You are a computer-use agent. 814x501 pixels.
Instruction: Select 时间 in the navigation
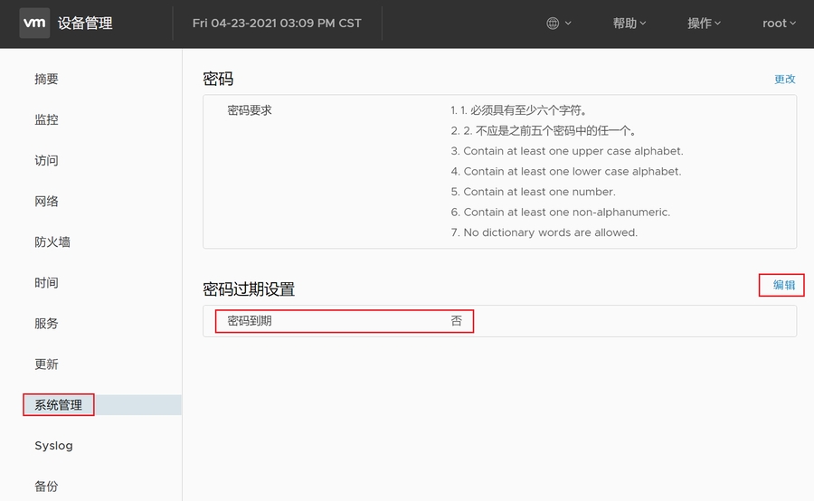(x=47, y=283)
